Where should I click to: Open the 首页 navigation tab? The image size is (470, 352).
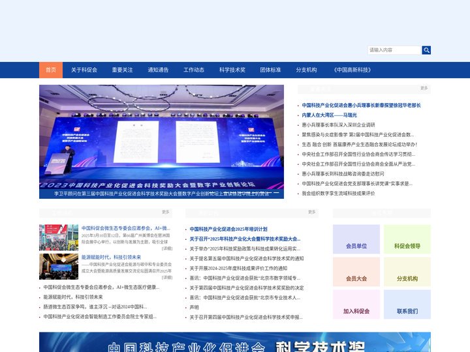51,70
